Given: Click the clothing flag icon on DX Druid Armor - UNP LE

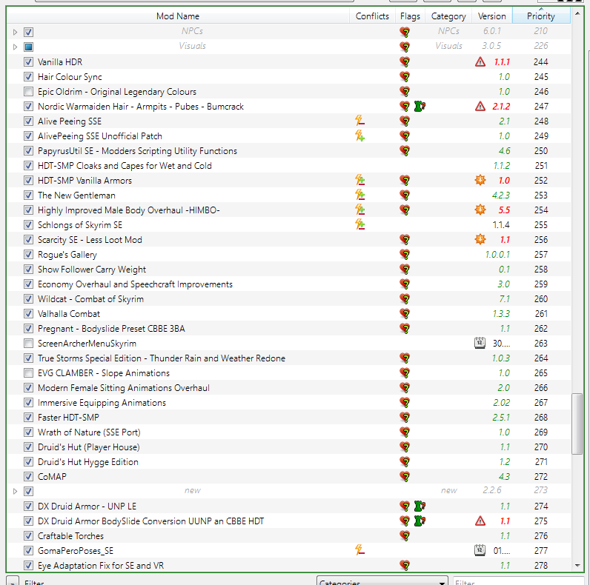Looking at the screenshot, I should click(x=420, y=506).
